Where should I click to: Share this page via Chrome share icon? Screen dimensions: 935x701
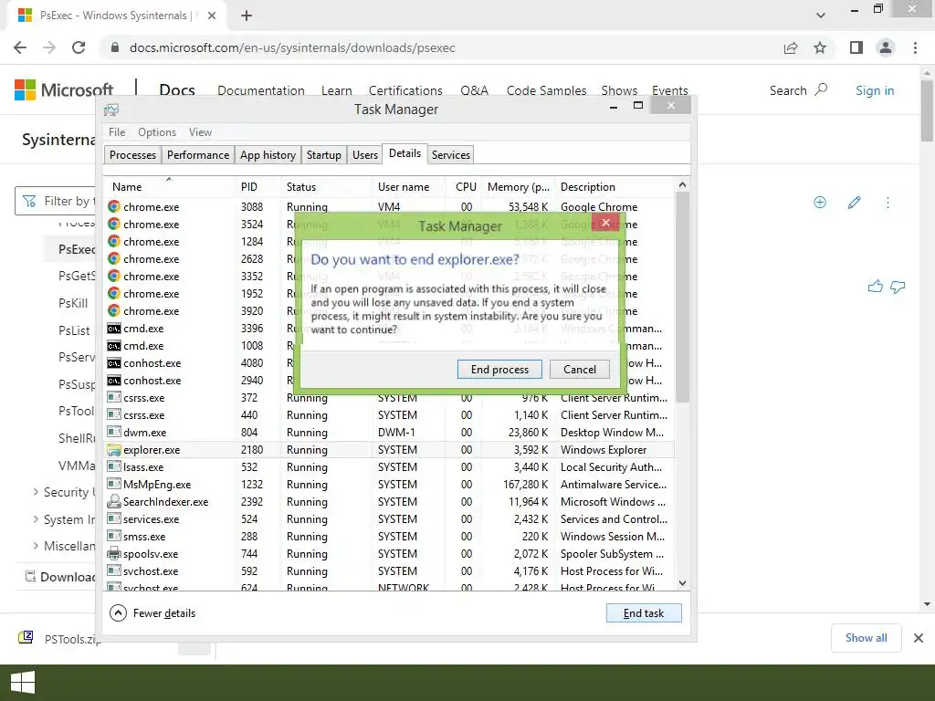tap(791, 47)
